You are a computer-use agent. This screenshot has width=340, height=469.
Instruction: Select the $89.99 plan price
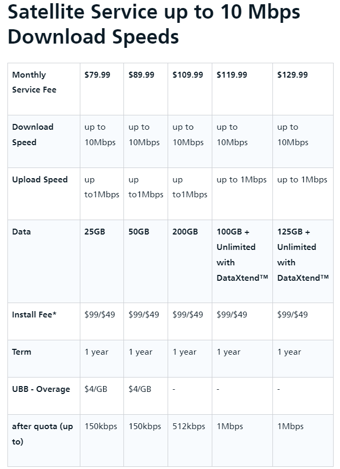(x=142, y=75)
